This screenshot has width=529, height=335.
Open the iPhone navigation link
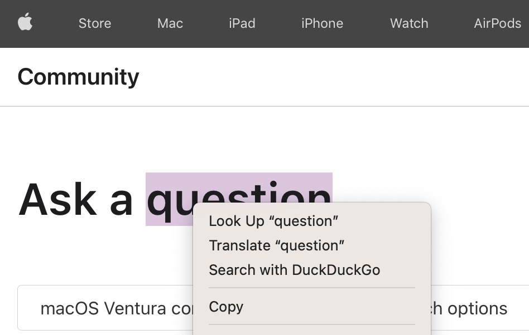pyautogui.click(x=322, y=23)
